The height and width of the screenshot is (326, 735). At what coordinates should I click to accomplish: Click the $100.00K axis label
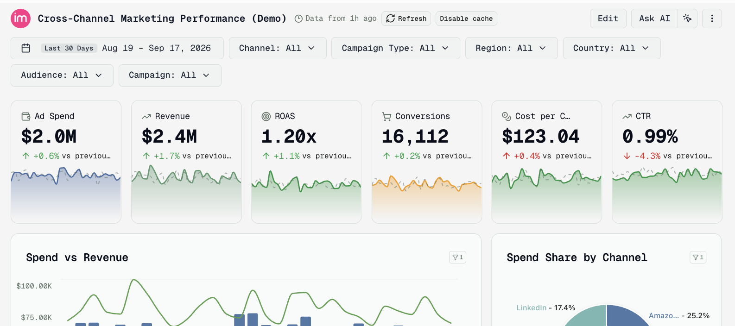[34, 286]
